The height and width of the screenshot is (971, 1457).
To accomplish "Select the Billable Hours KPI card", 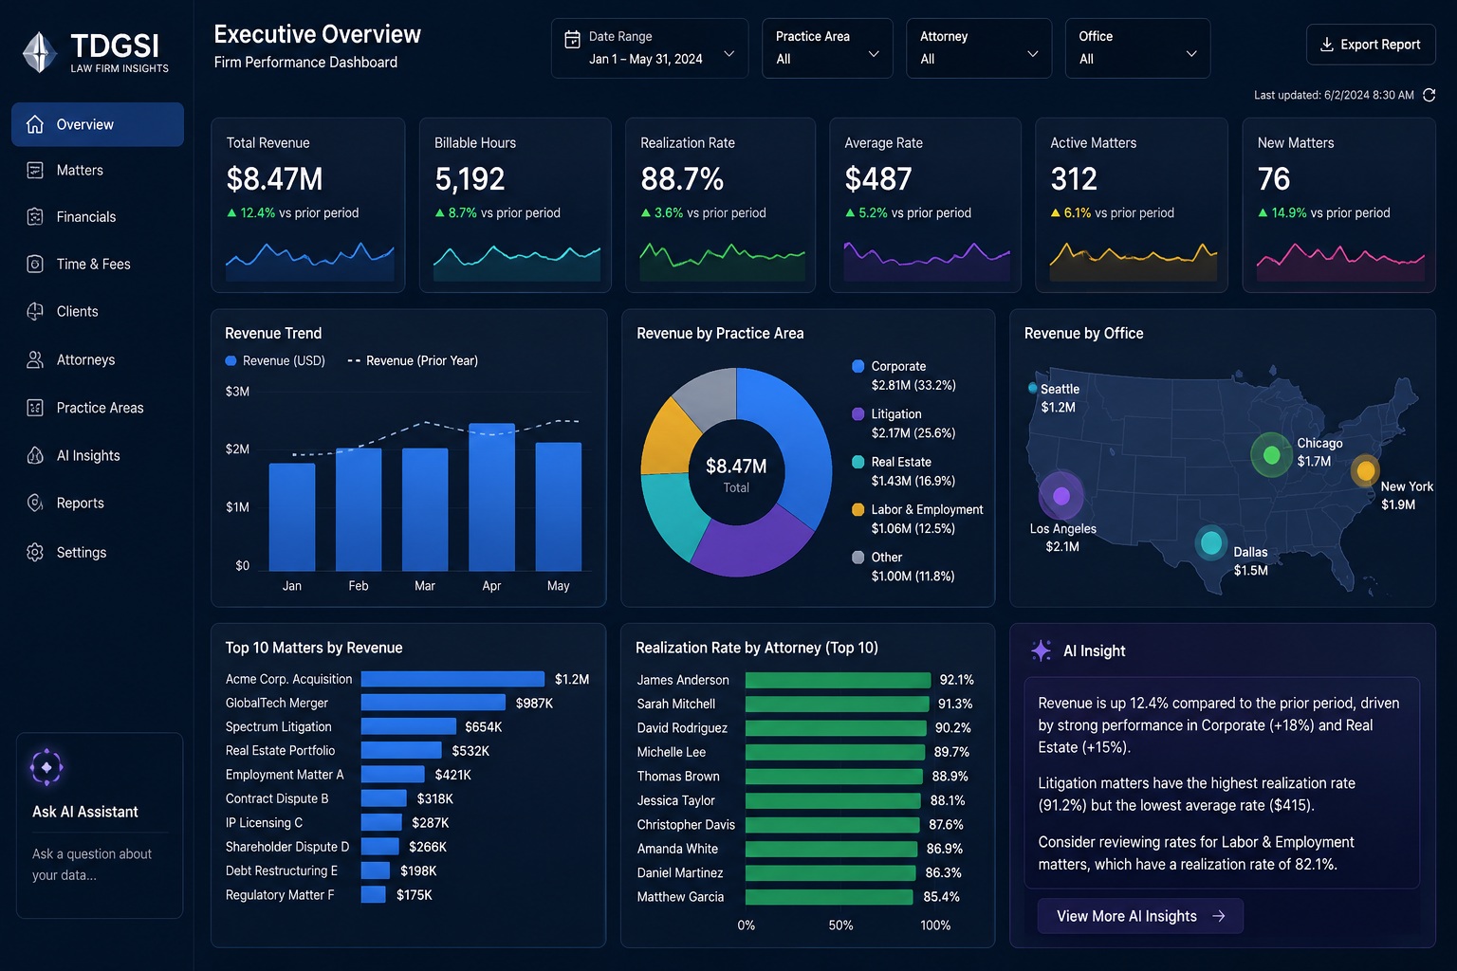I will (x=516, y=205).
